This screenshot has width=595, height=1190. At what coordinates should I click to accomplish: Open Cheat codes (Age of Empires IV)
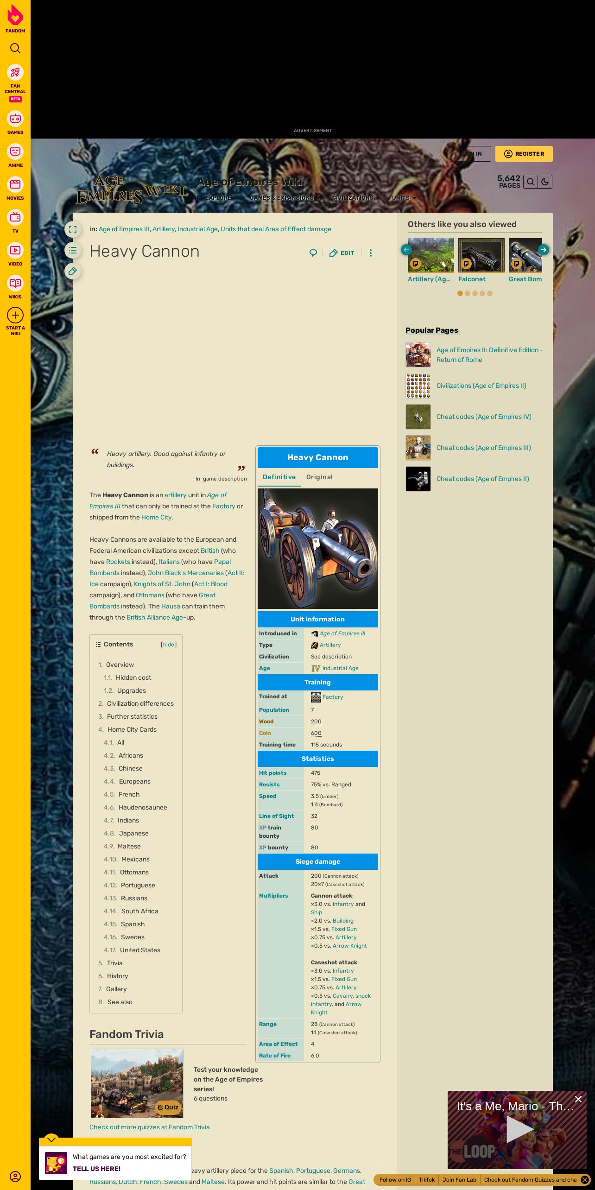484,417
